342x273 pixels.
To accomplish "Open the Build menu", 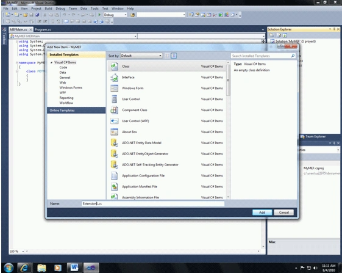I will click(48, 9).
